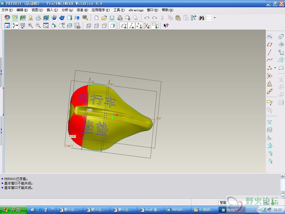
Task: Switch to the PRT00Y... taskbar window
Action: tap(178, 210)
